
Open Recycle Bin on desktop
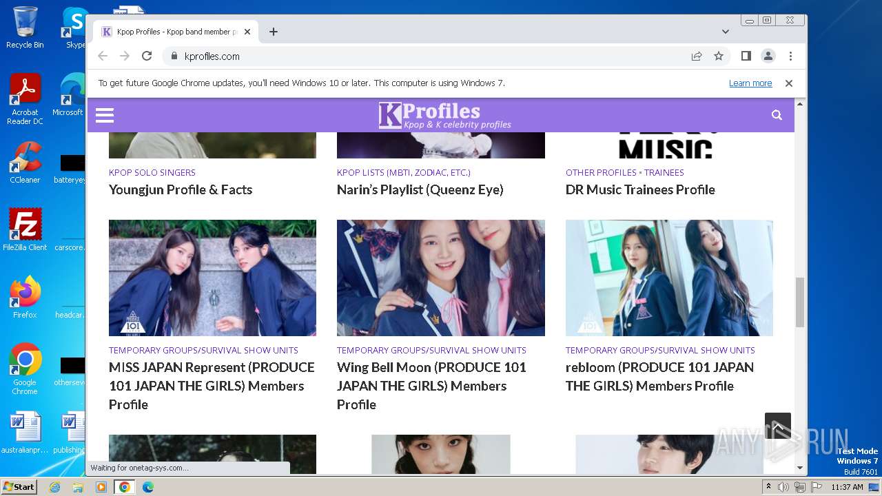click(x=25, y=28)
